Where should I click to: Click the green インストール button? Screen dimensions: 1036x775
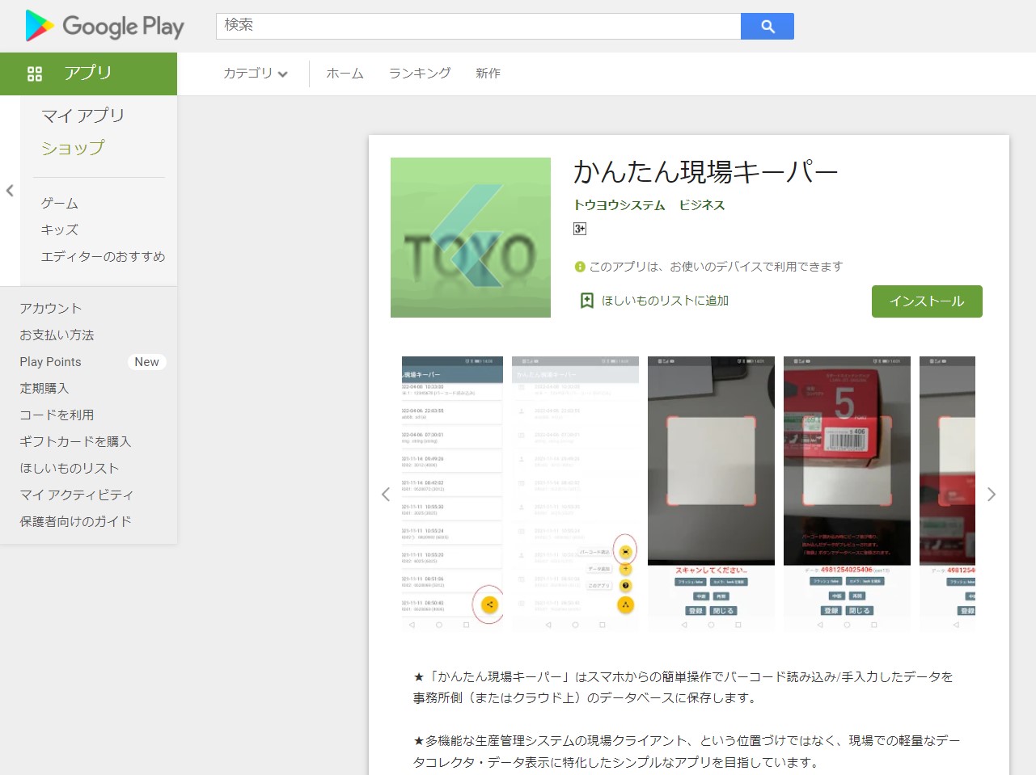coord(927,301)
